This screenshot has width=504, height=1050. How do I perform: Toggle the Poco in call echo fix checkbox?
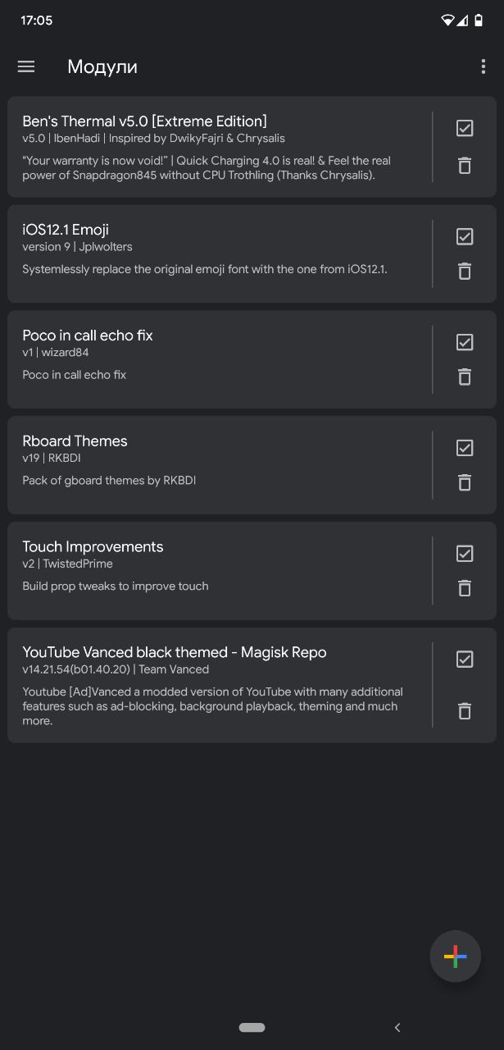point(465,342)
